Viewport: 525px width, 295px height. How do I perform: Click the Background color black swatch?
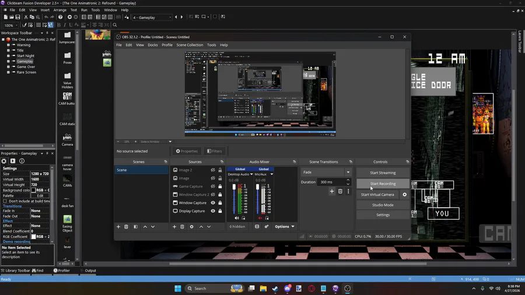[33, 190]
